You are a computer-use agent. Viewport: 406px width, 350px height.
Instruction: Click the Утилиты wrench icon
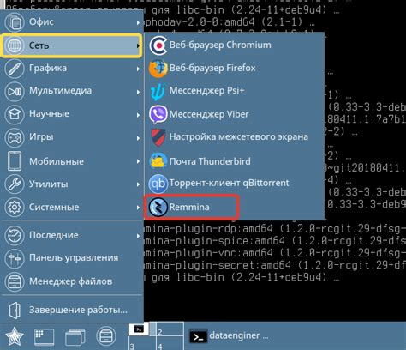click(15, 184)
